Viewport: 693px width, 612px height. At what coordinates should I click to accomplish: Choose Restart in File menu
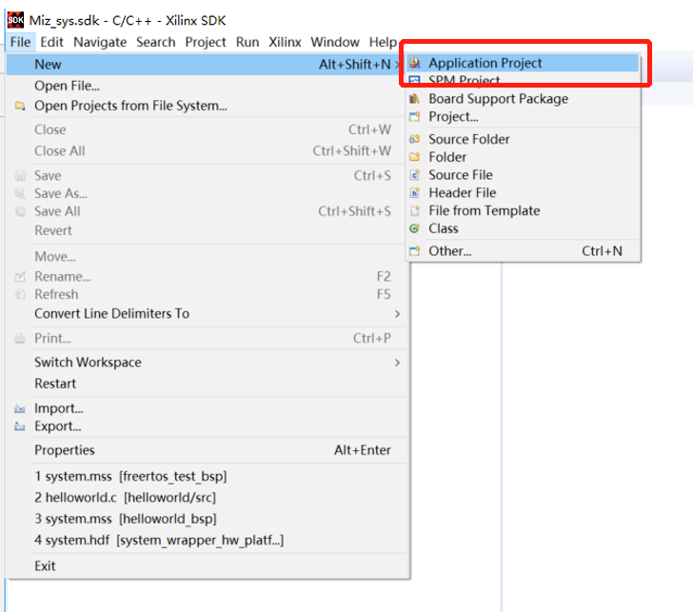click(x=207, y=384)
